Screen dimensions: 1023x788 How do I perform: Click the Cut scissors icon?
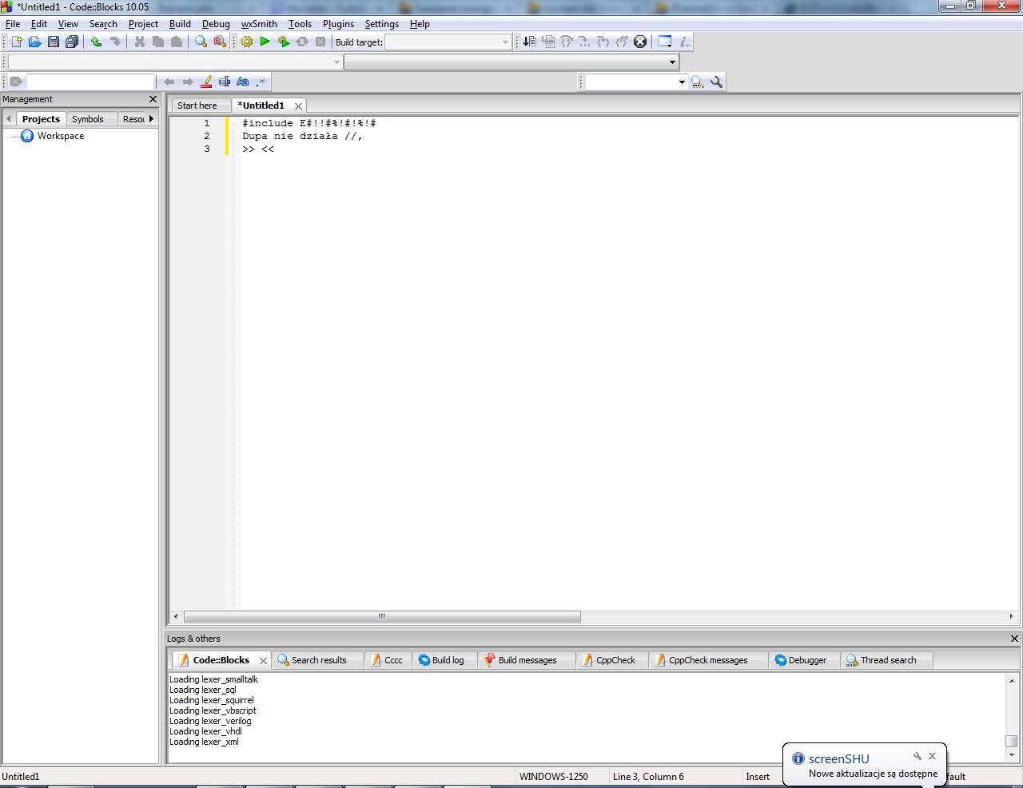[x=140, y=42]
